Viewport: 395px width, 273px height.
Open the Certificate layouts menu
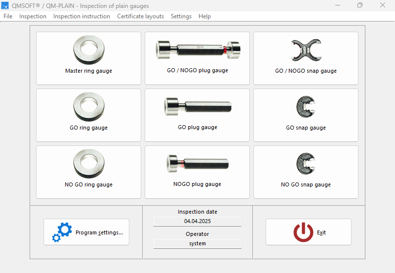click(x=141, y=16)
